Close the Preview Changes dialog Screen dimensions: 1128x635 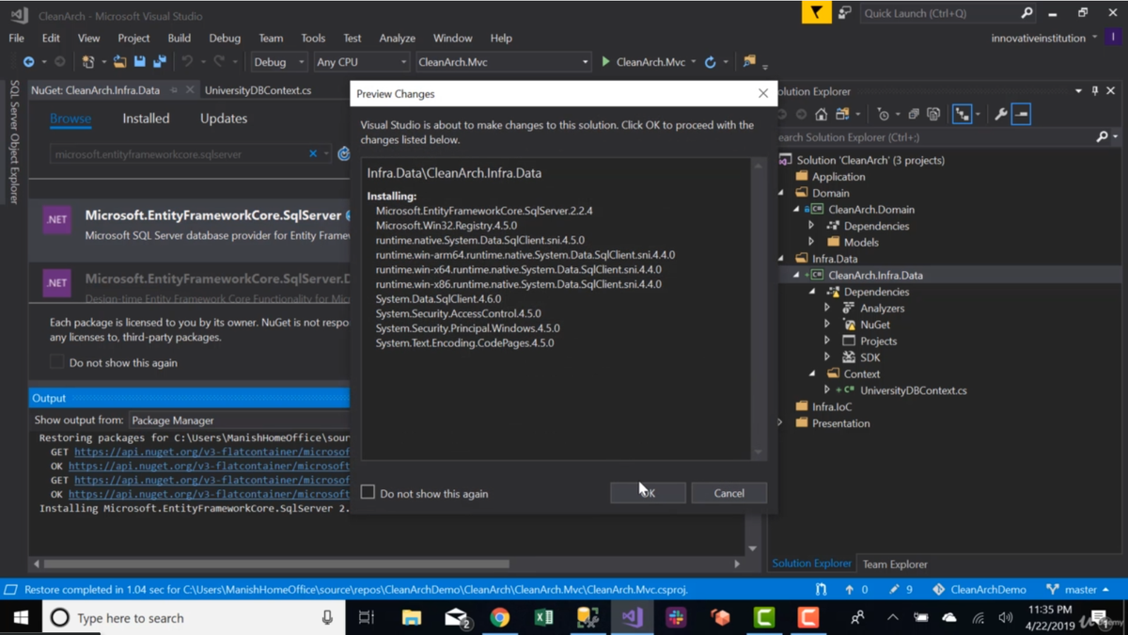(x=762, y=93)
